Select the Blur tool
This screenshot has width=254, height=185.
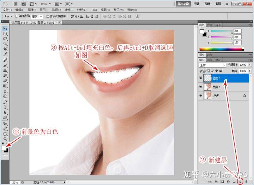pos(5,91)
